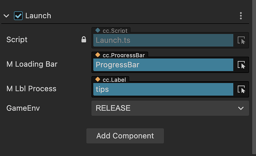This screenshot has width=256, height=156.
Task: Click the blue diamond icon on cc.Script tag
Action: pyautogui.click(x=98, y=30)
